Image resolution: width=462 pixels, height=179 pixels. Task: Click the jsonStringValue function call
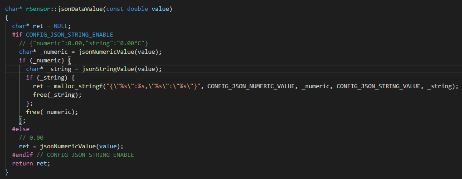coord(108,69)
